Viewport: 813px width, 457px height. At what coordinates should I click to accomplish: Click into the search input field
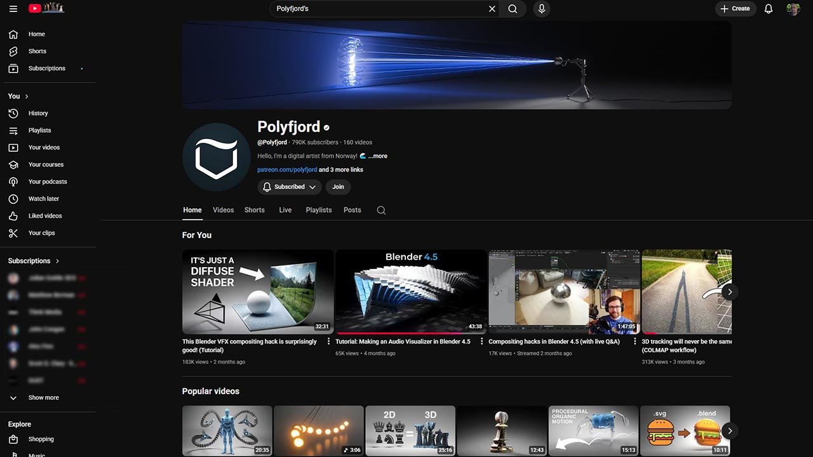[x=378, y=9]
